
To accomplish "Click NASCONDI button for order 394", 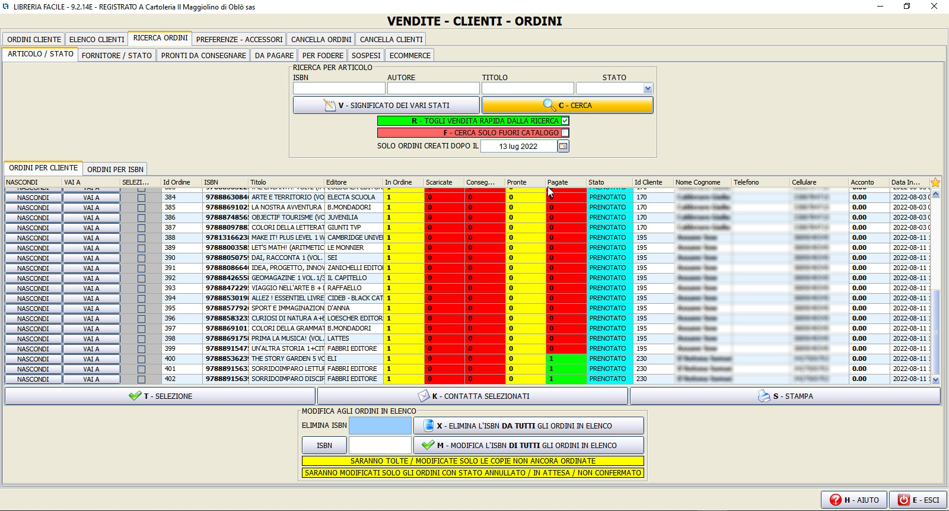I will (33, 299).
